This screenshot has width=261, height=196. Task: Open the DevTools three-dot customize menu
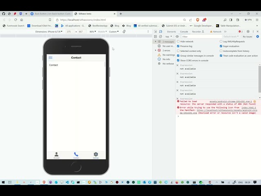[253, 31]
